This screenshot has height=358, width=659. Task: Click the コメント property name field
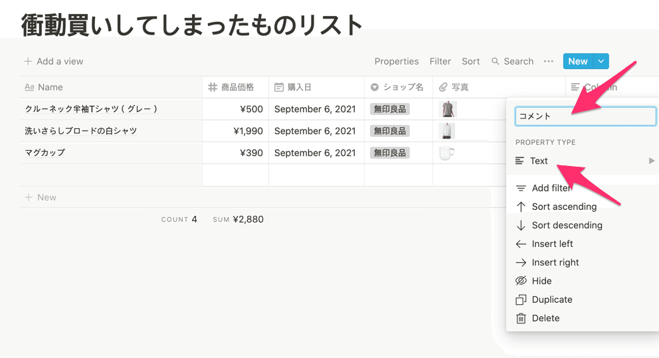coord(585,116)
